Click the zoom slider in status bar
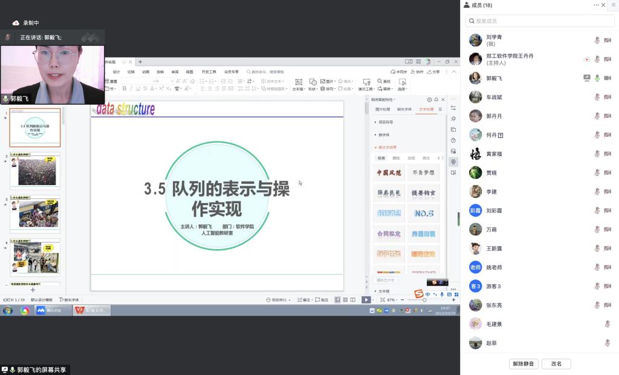The width and height of the screenshot is (619, 375). pyautogui.click(x=423, y=299)
